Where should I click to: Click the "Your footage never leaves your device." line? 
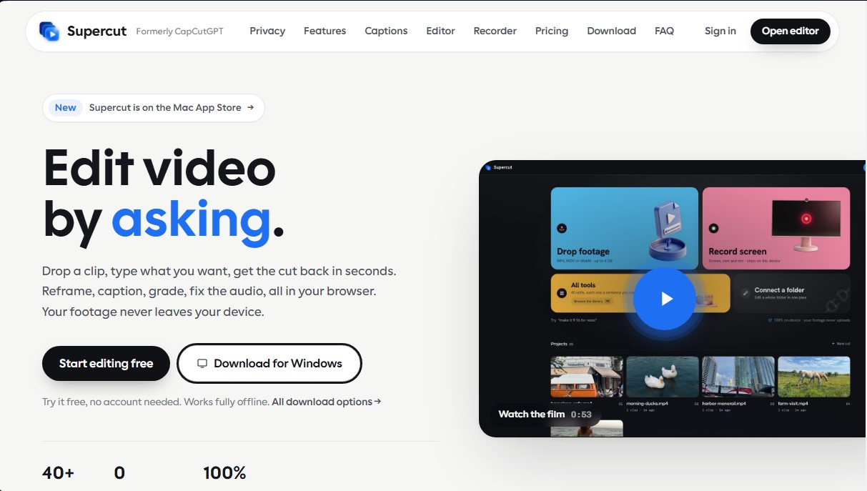coord(153,312)
